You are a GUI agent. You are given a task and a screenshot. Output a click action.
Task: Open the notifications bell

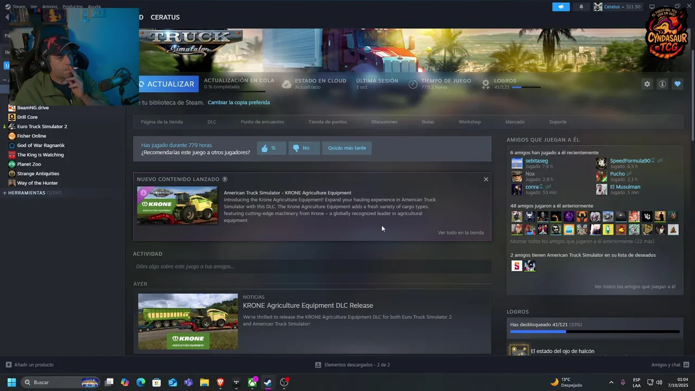point(582,7)
